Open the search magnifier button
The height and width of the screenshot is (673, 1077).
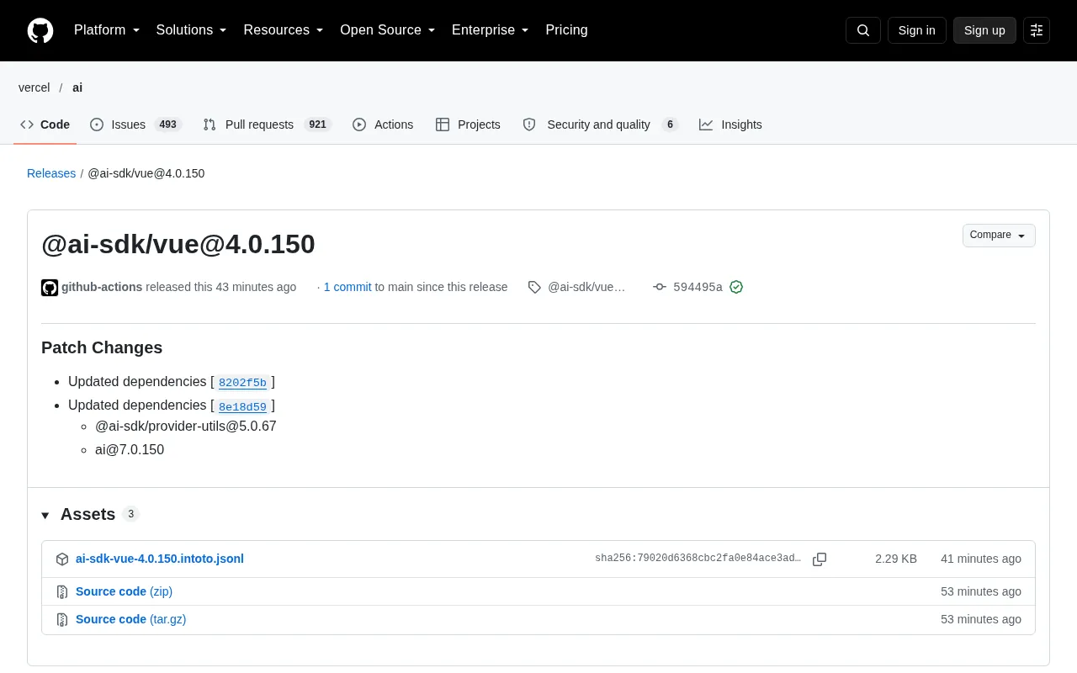[863, 30]
